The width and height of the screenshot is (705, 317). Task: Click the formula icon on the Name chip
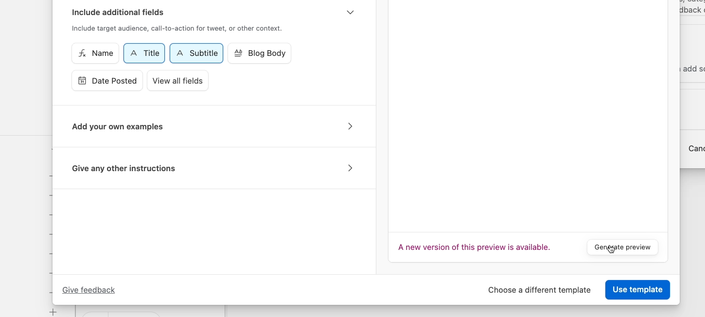(83, 53)
